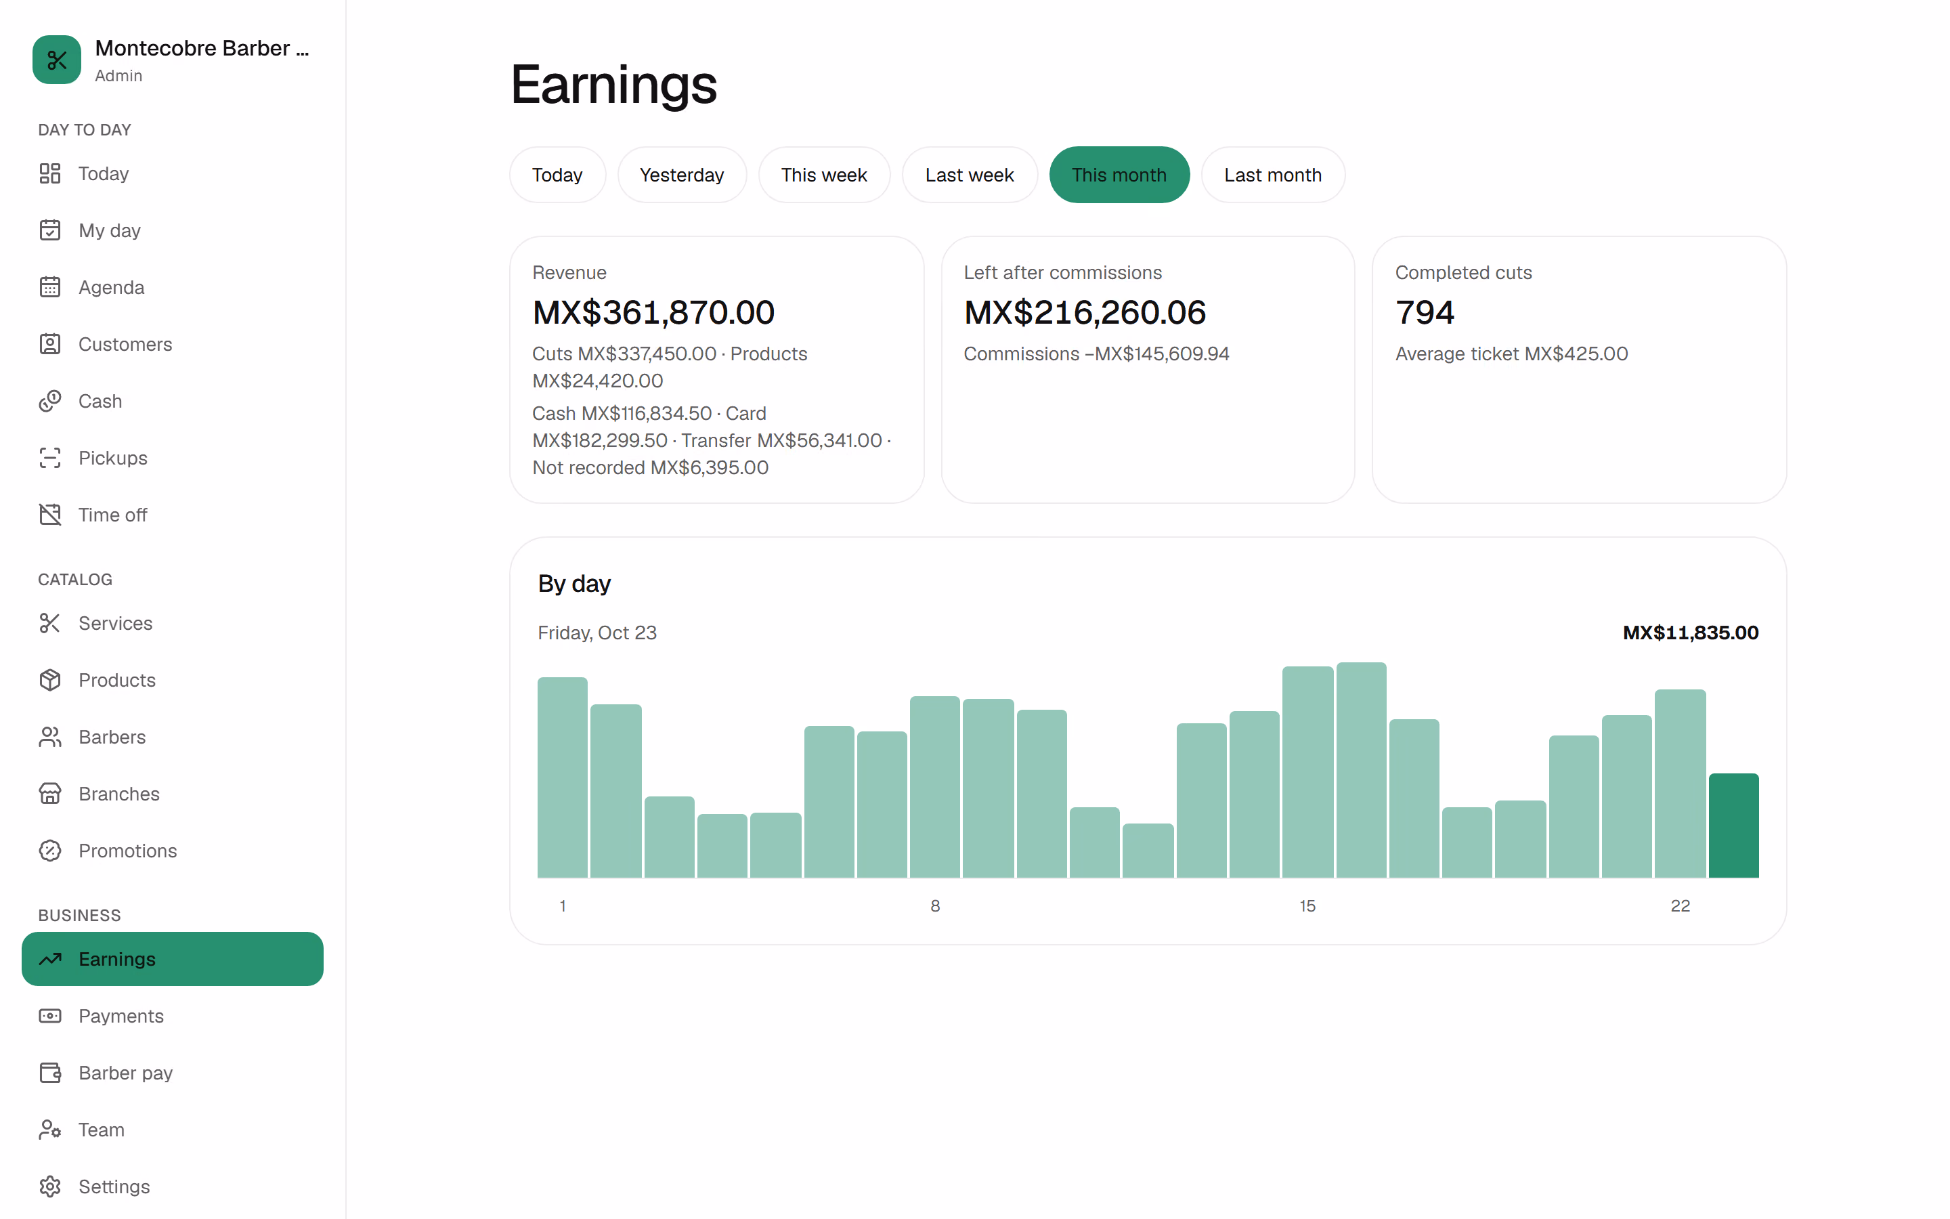Click the Earnings page title

(x=614, y=85)
